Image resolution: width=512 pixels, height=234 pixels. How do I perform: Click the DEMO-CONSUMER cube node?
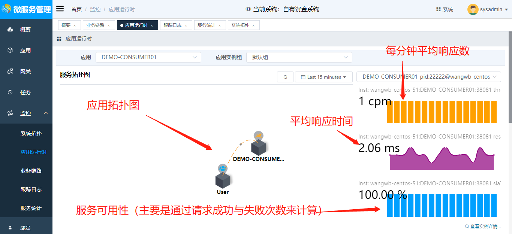pyautogui.click(x=258, y=147)
